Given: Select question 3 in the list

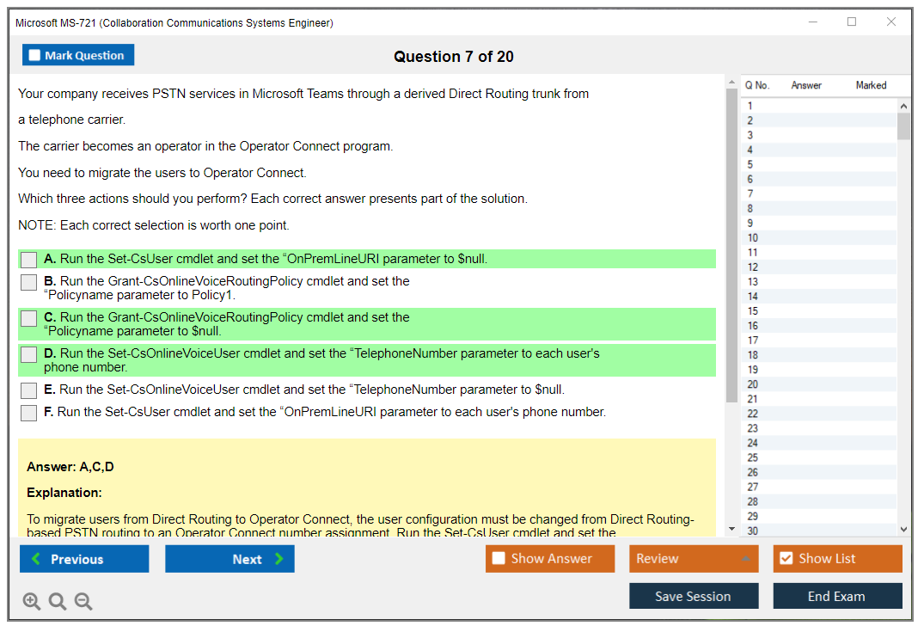Looking at the screenshot, I should pos(819,135).
